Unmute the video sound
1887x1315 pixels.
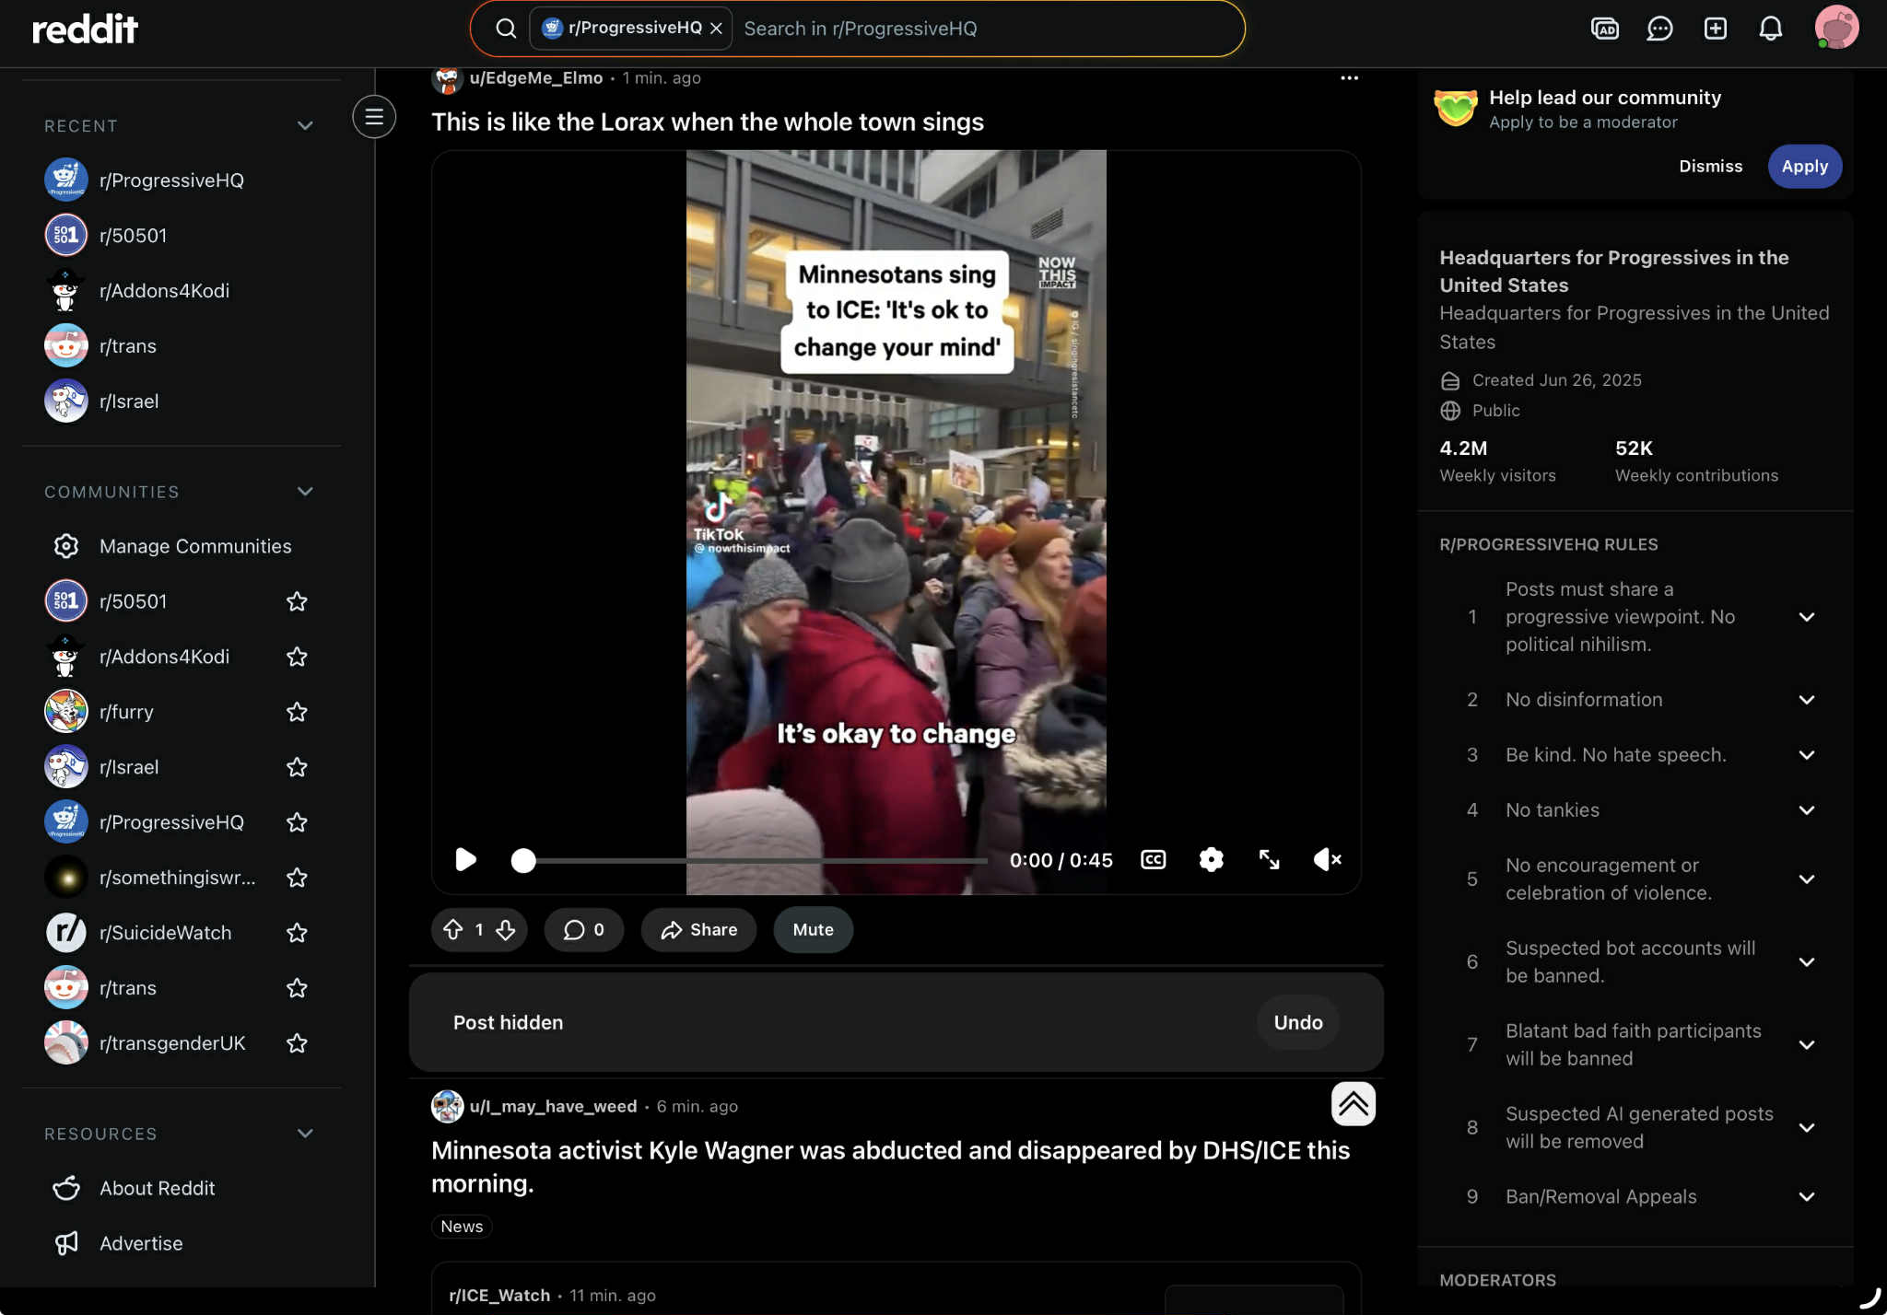tap(1327, 859)
